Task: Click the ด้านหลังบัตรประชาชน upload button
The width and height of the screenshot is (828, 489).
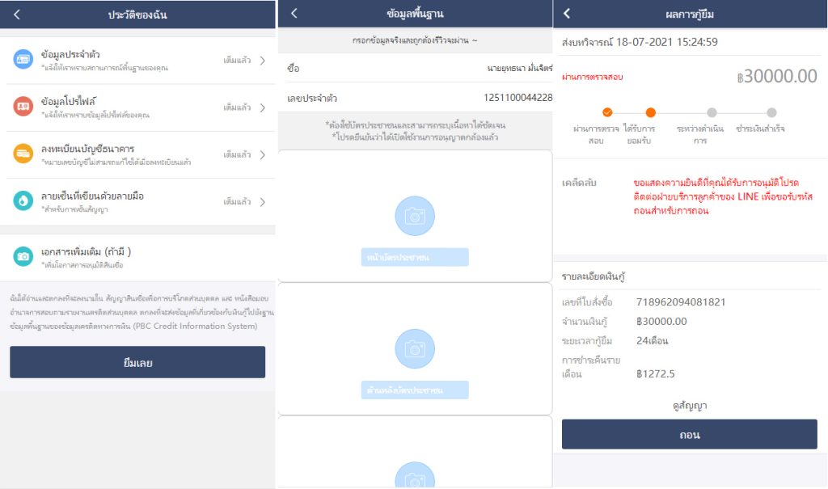Action: click(x=415, y=390)
